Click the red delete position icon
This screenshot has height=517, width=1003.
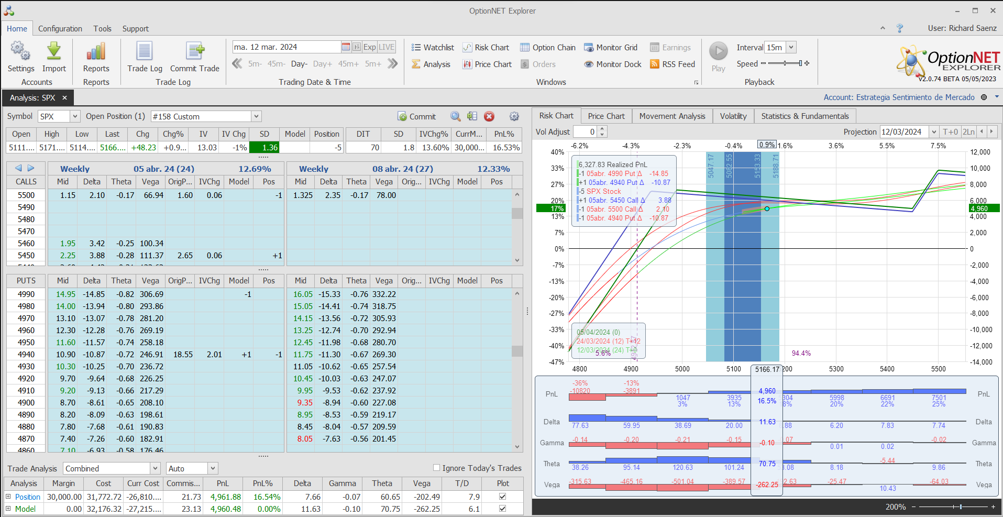tap(489, 116)
